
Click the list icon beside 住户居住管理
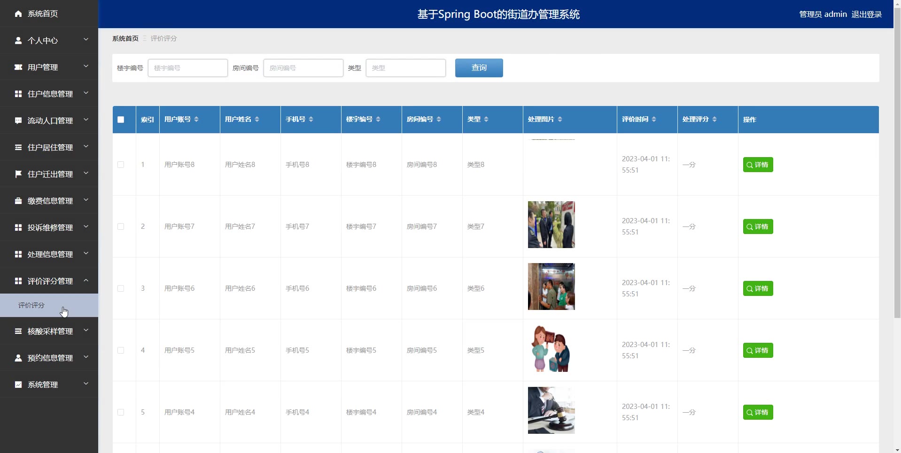point(18,147)
